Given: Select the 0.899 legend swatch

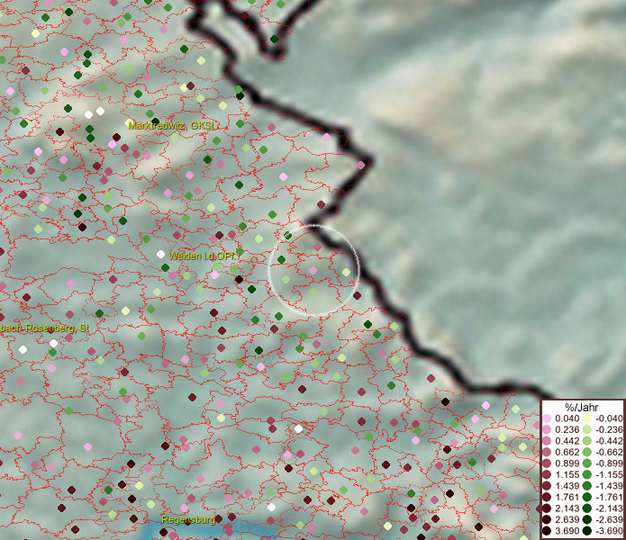Looking at the screenshot, I should tap(547, 463).
